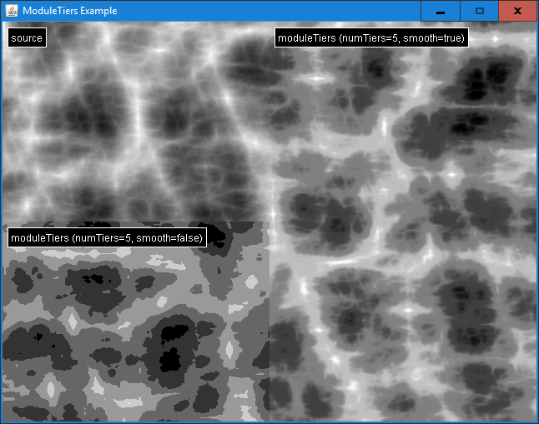Select the "source" label
The width and height of the screenshot is (539, 424).
point(27,38)
